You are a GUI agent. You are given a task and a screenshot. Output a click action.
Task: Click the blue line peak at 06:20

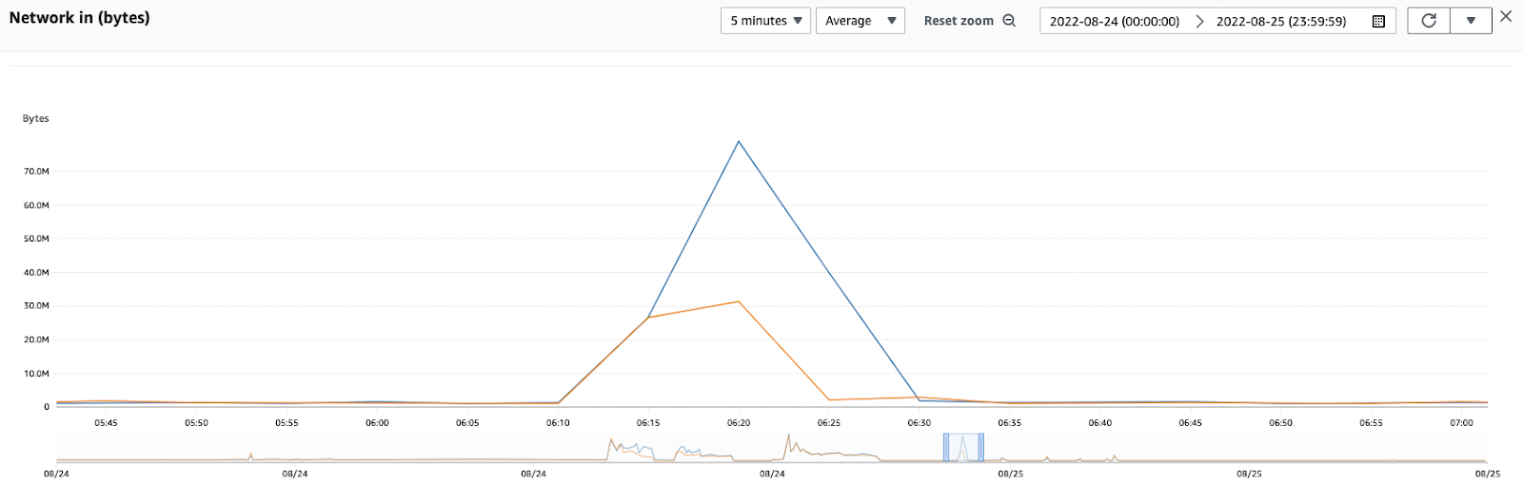pyautogui.click(x=739, y=142)
